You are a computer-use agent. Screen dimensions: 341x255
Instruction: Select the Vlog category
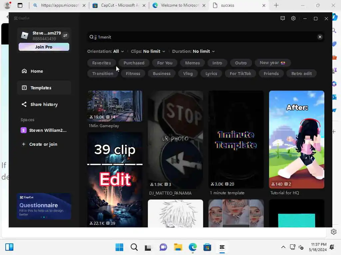click(x=188, y=73)
